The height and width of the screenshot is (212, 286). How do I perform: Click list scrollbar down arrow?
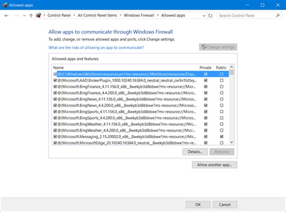tap(232, 143)
